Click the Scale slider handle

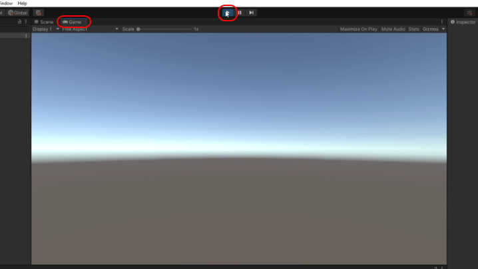(x=138, y=29)
